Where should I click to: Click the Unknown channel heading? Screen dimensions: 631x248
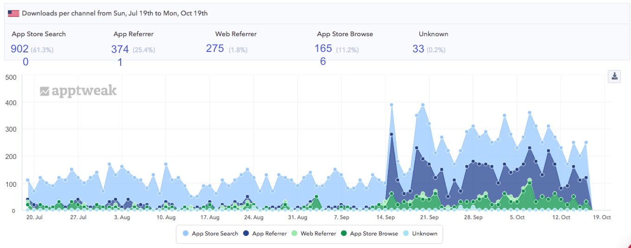[433, 34]
